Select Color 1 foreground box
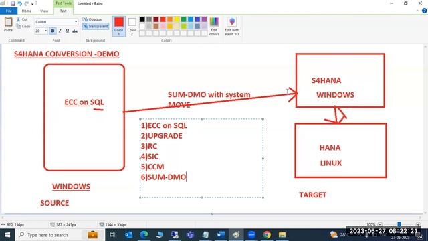Viewport: 428px width, 241px height. [119, 26]
